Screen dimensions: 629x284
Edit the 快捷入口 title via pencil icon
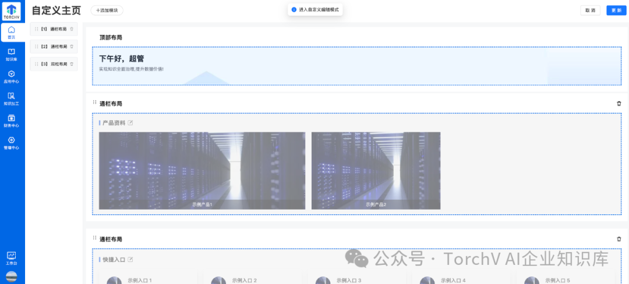pos(130,260)
